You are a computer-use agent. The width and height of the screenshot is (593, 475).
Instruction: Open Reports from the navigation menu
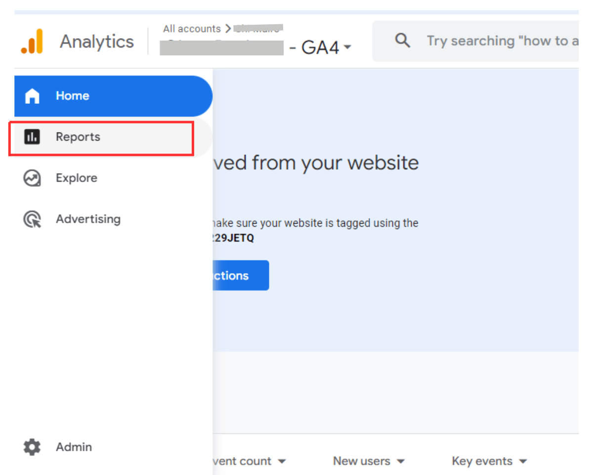114,137
